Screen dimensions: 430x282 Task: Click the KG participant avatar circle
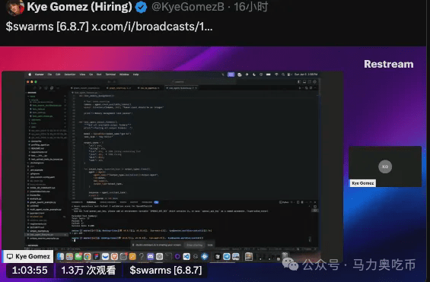click(x=385, y=166)
